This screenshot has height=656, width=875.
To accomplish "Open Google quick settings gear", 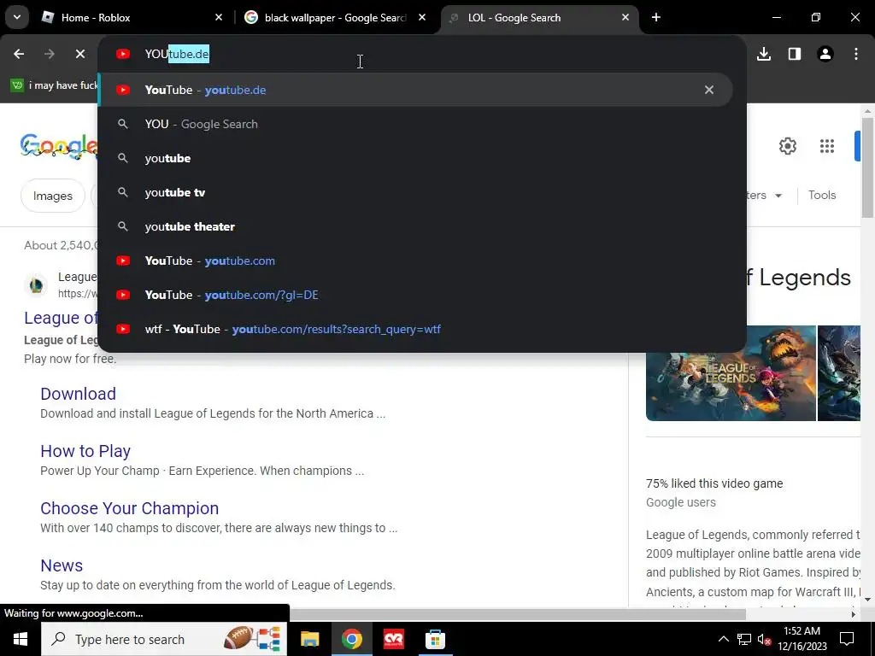I will pos(787,146).
